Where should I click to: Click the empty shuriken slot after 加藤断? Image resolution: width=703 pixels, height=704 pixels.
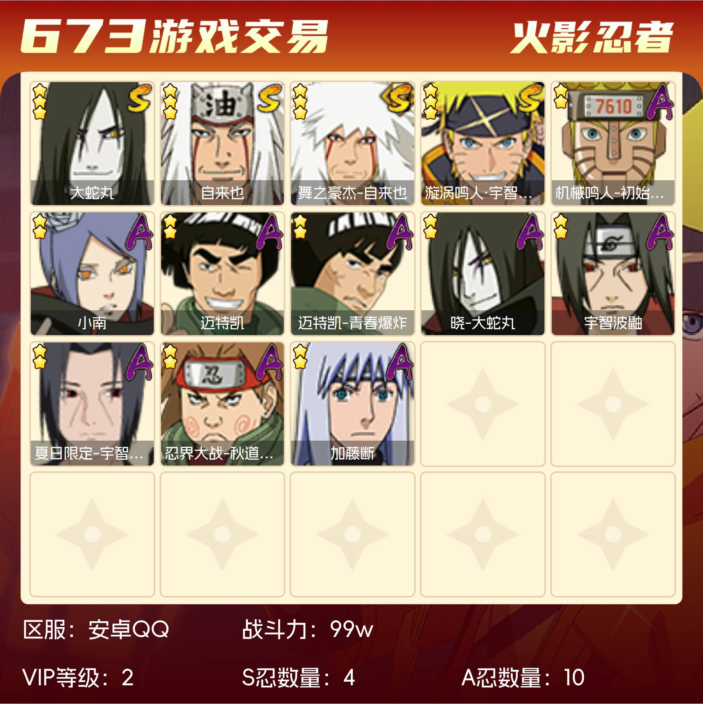coord(483,404)
